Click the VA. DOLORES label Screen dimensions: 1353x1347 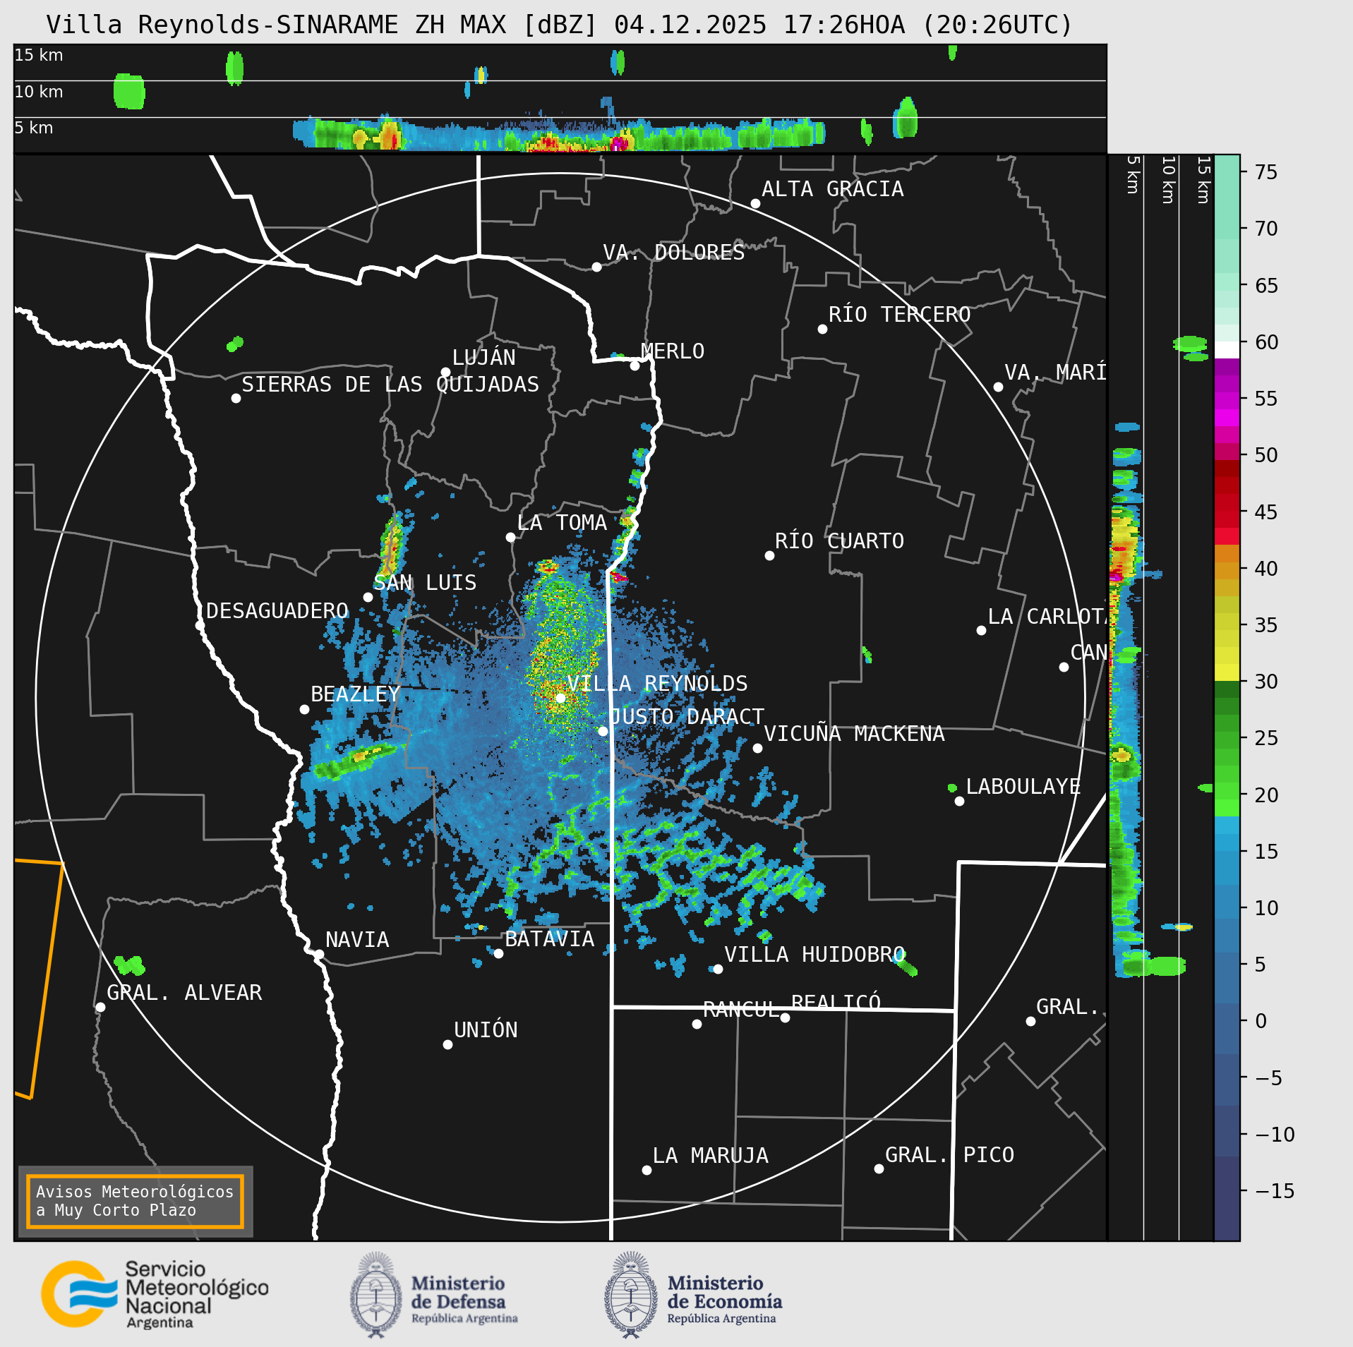coord(674,253)
